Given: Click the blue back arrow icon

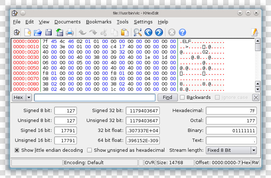Looking at the screenshot, I should [x=148, y=32].
